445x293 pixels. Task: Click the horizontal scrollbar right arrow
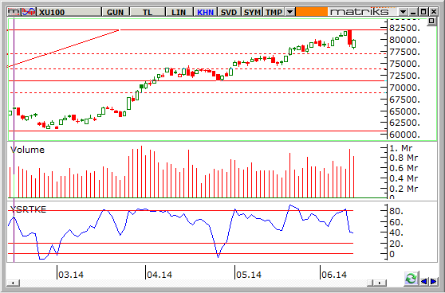tap(380, 283)
